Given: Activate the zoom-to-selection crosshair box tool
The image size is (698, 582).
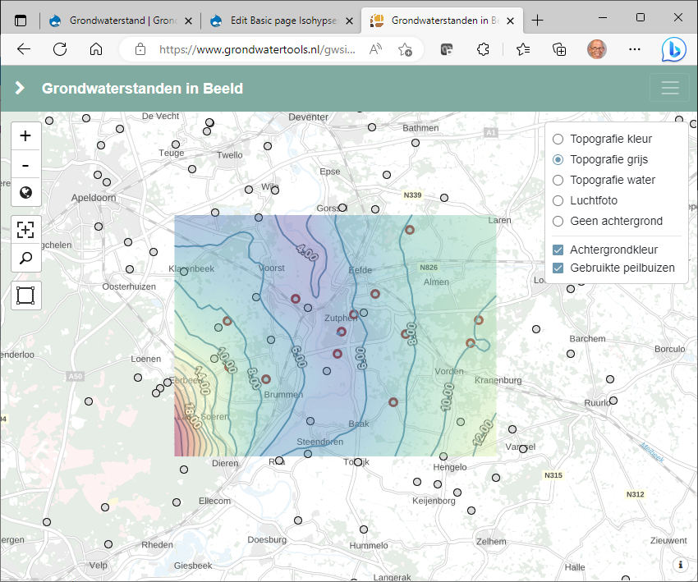Looking at the screenshot, I should [25, 230].
